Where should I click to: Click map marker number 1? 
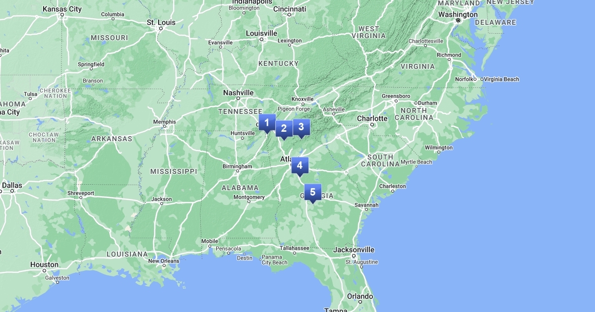(267, 123)
